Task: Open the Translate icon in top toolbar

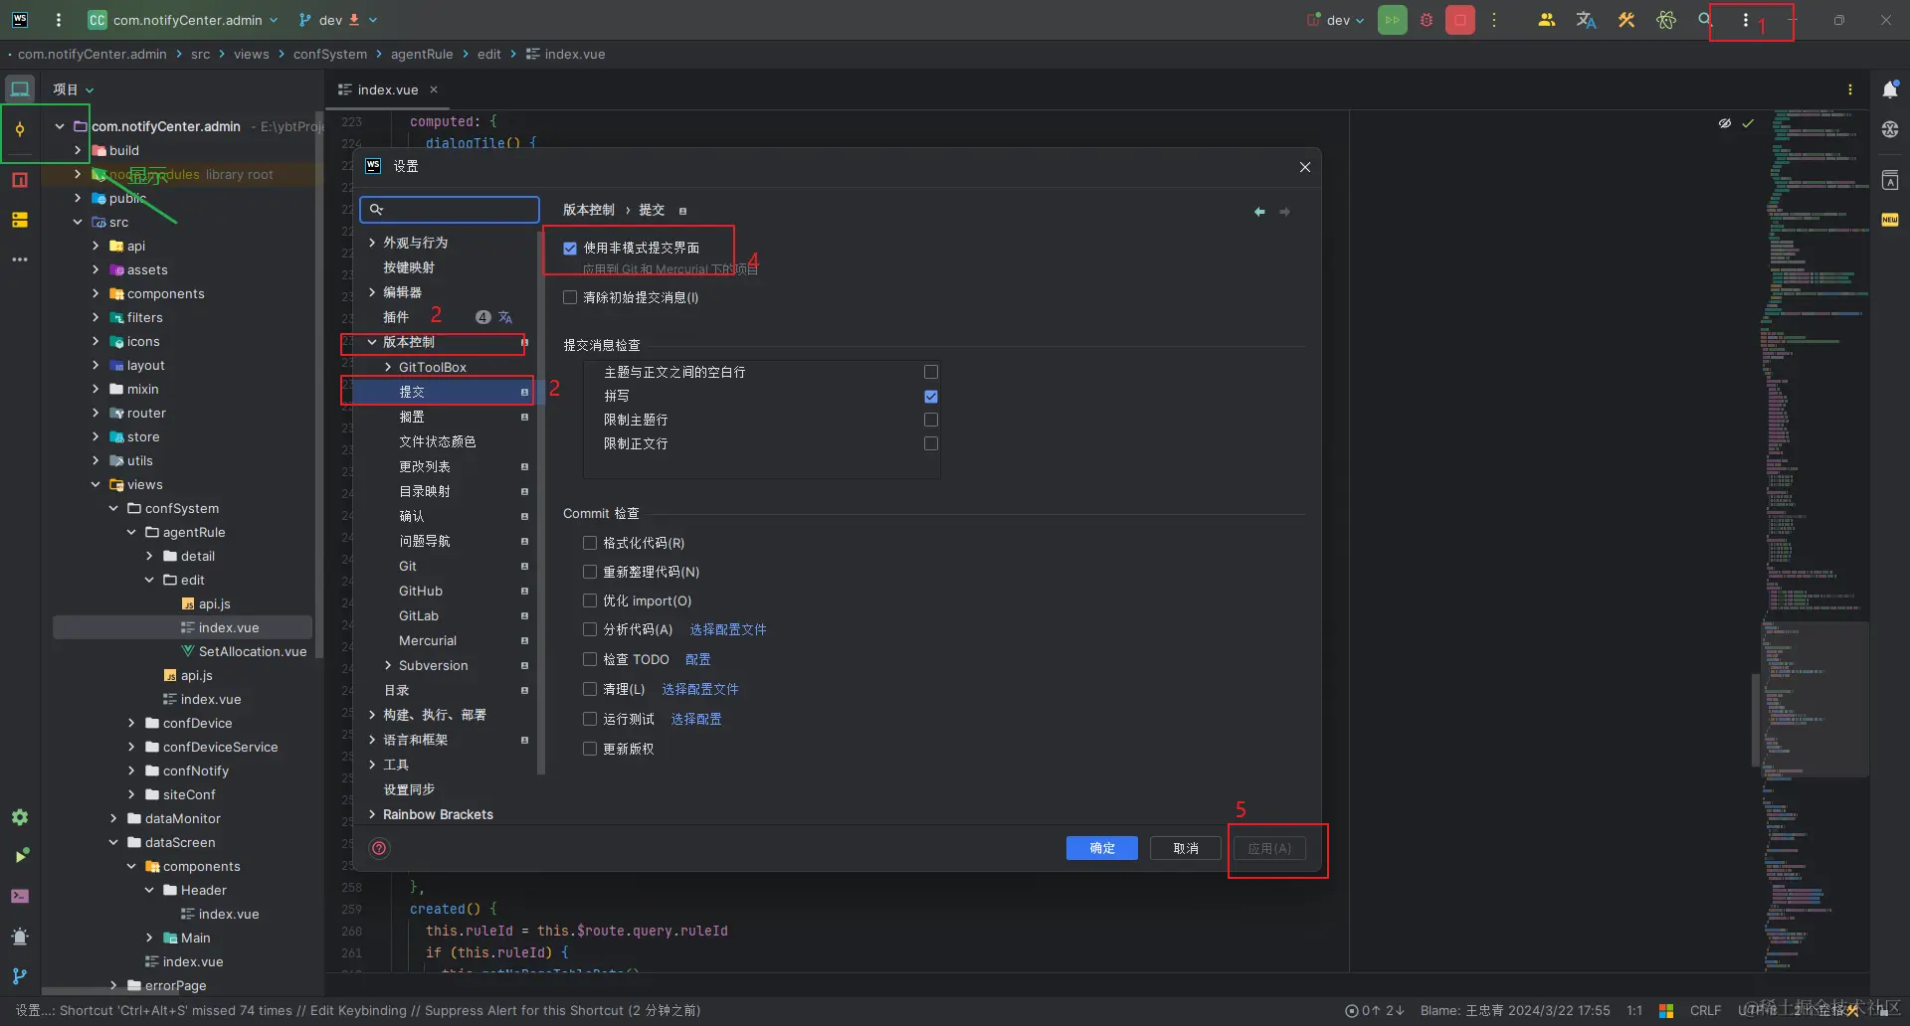Action: [x=1587, y=20]
